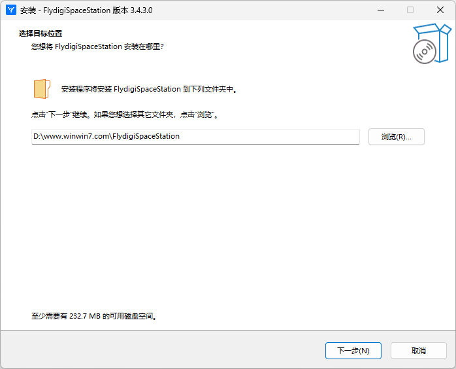Click the text 至少需要有 232.7 MB 的可用磁盘空间
Viewport: 456px width, 369px height.
point(95,316)
